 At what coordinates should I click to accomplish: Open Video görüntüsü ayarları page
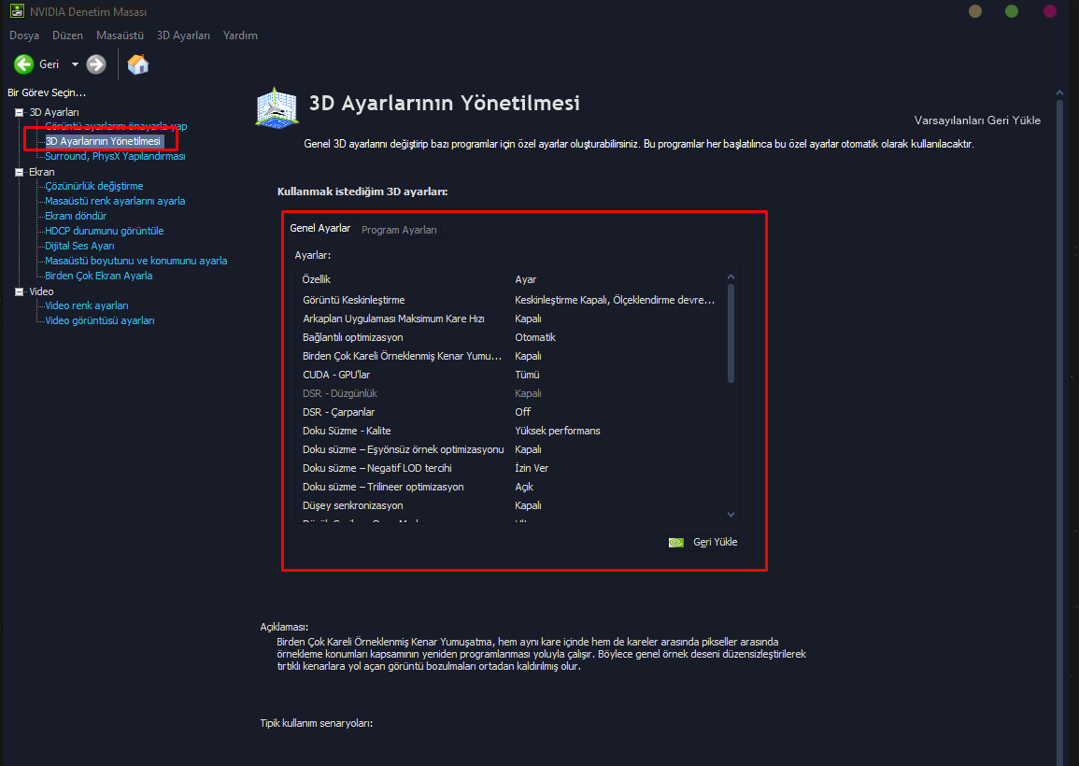(x=100, y=320)
